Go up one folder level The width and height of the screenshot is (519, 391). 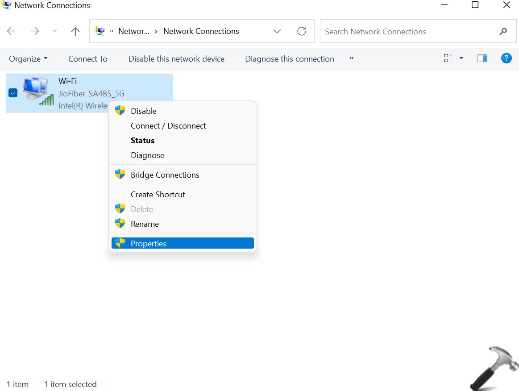(75, 31)
